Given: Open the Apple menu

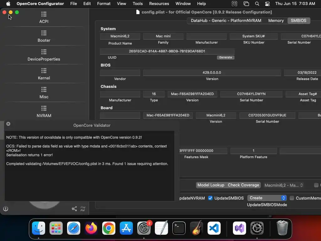Looking at the screenshot, I should pos(8,4).
